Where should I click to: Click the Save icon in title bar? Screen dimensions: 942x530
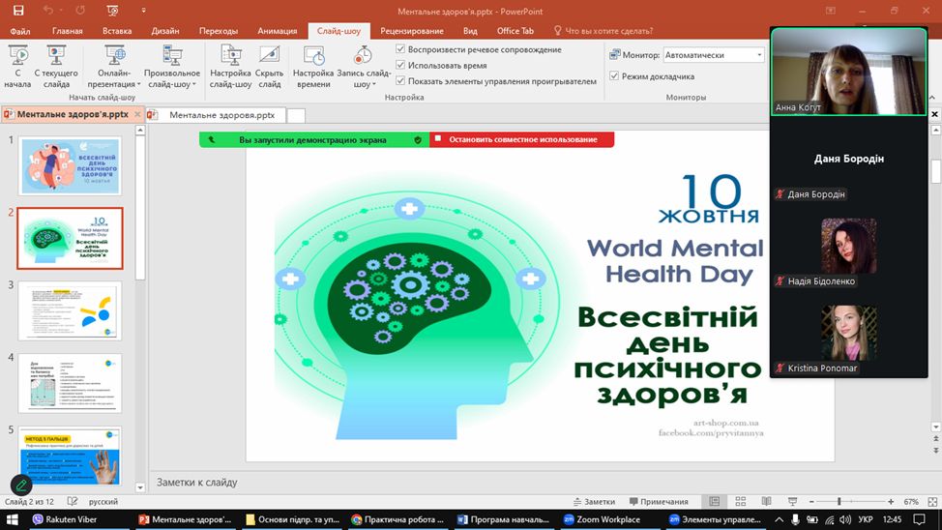click(x=17, y=11)
